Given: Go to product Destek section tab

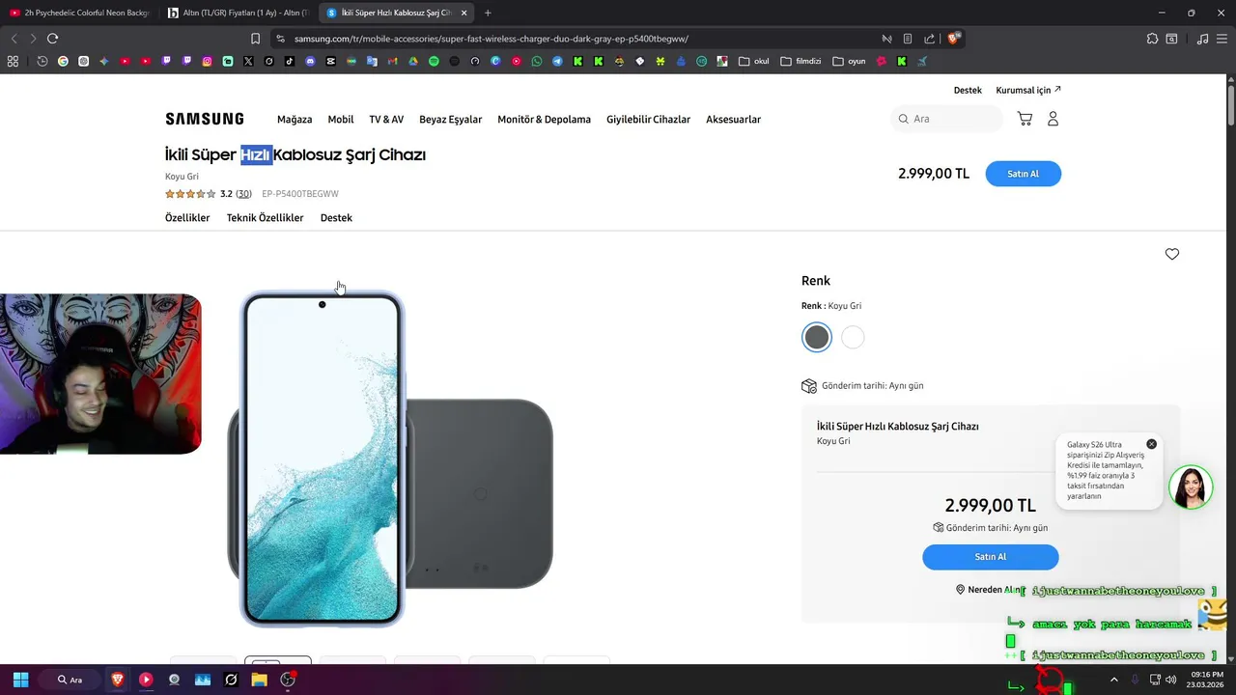Looking at the screenshot, I should 336,218.
